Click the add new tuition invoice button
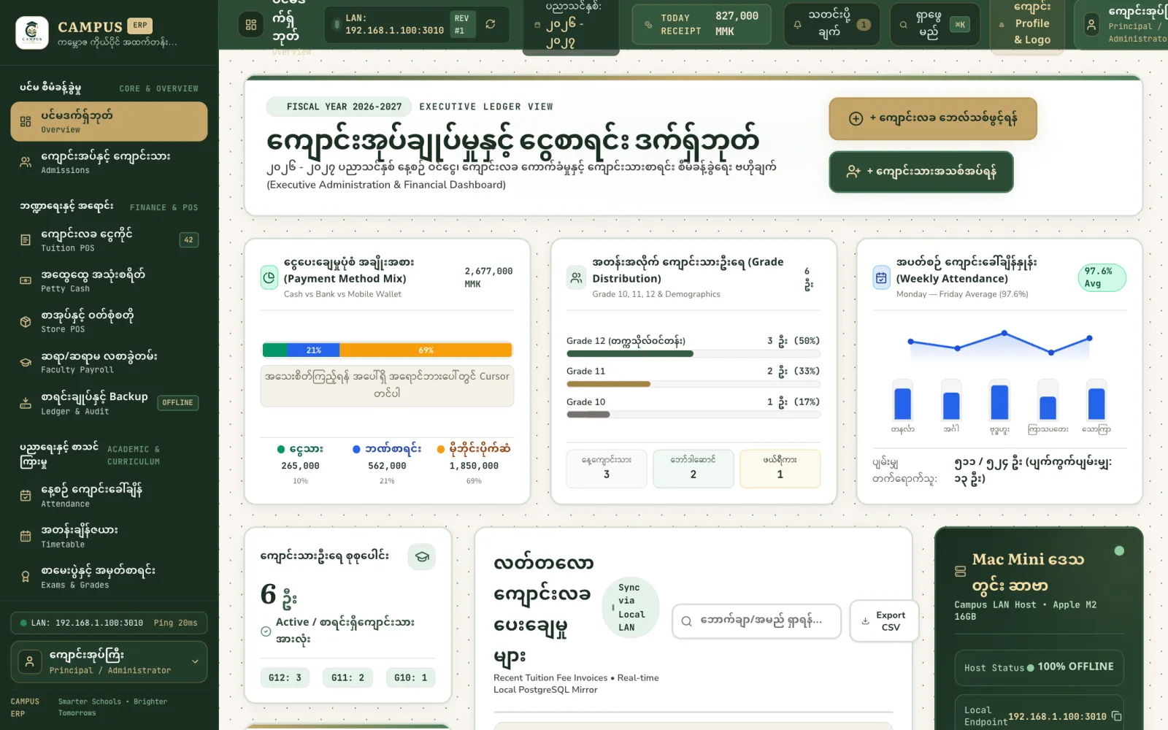The width and height of the screenshot is (1168, 730). coord(933,118)
